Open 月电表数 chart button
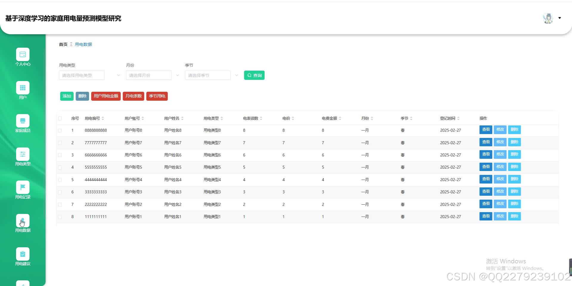 click(x=133, y=96)
